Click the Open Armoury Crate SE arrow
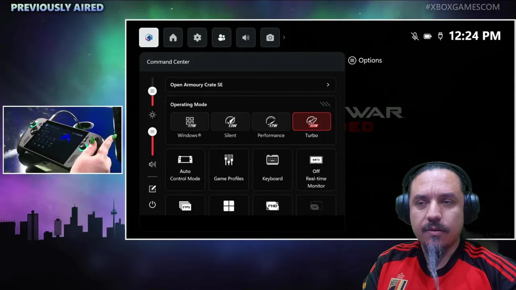Viewport: 516px width, 290px height. coord(328,85)
